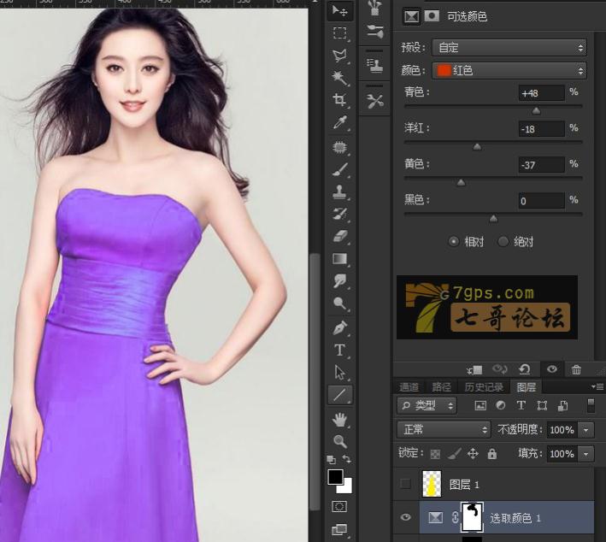The image size is (606, 542).
Task: Reset adjustment to defaults
Action: [x=525, y=369]
